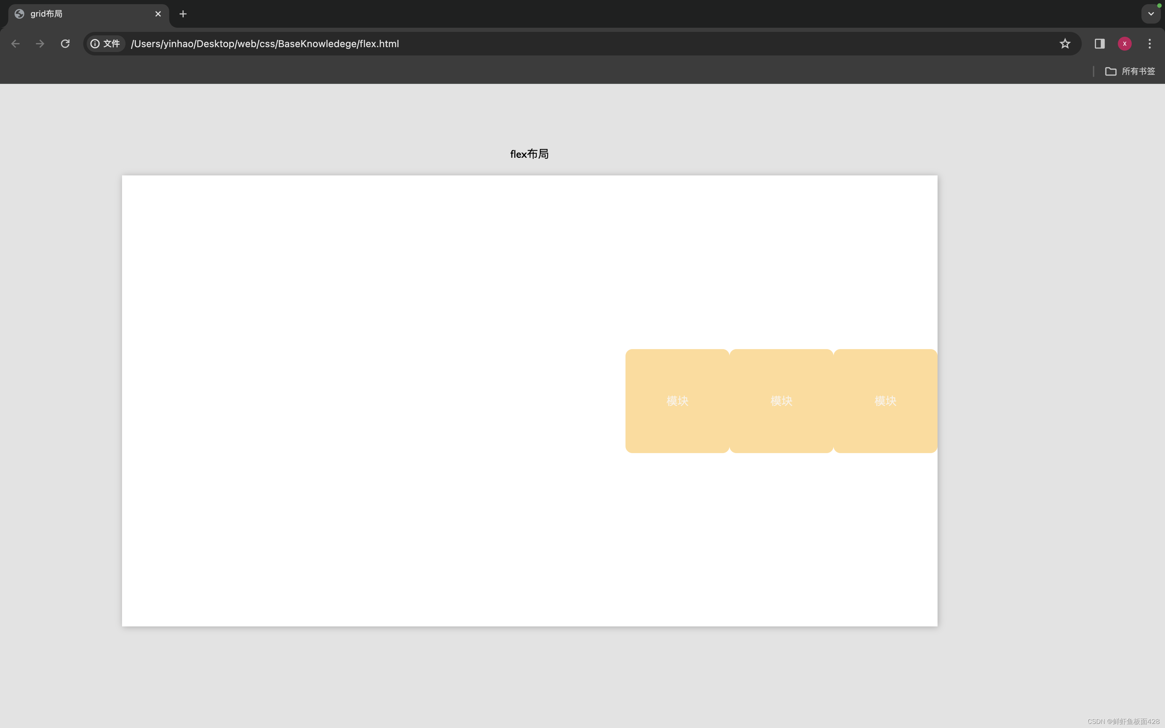The image size is (1165, 728).
Task: Click the first 模块 block
Action: click(678, 401)
